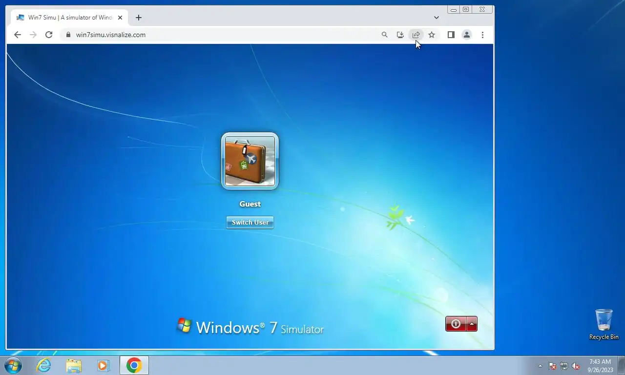
Task: Select the Guest account suitcase picture
Action: tap(250, 161)
